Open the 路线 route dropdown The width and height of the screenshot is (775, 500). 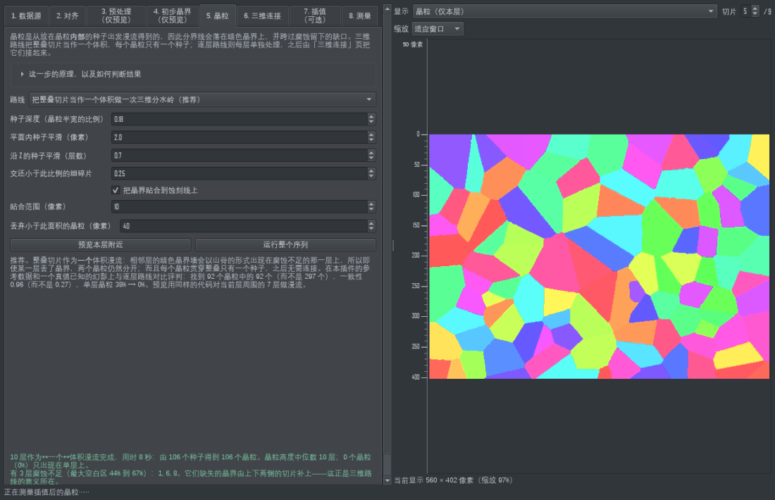(202, 100)
